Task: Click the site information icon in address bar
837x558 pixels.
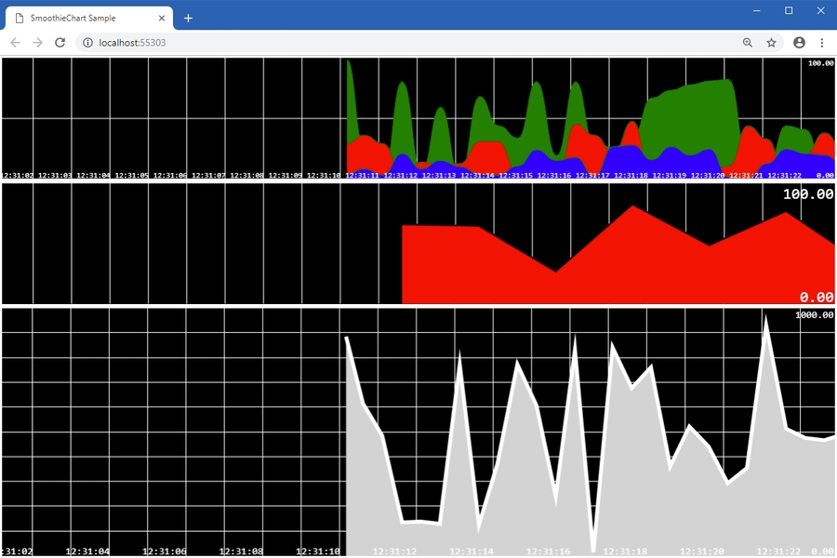Action: point(86,43)
